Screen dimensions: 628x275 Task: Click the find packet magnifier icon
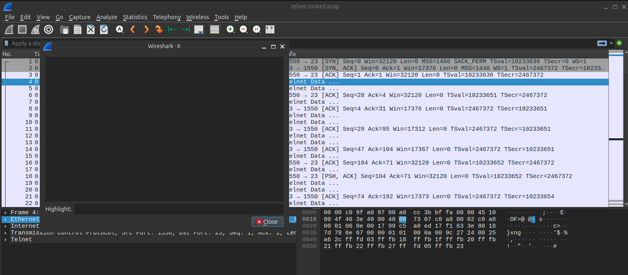point(119,29)
